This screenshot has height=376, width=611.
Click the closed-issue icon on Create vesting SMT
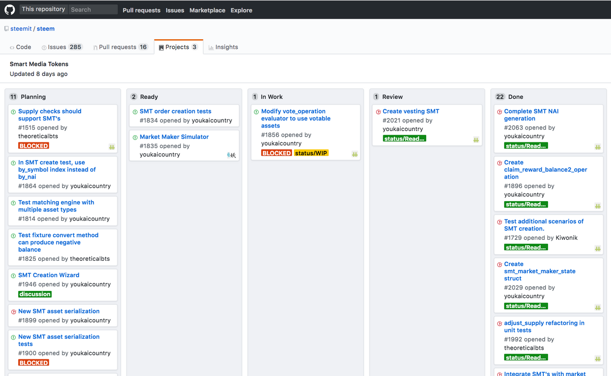(x=378, y=112)
